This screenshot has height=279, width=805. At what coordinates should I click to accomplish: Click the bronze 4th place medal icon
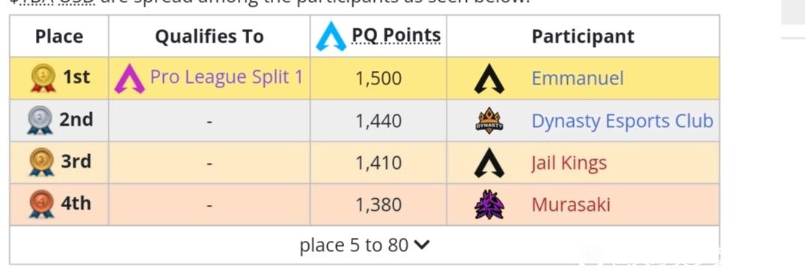point(42,204)
